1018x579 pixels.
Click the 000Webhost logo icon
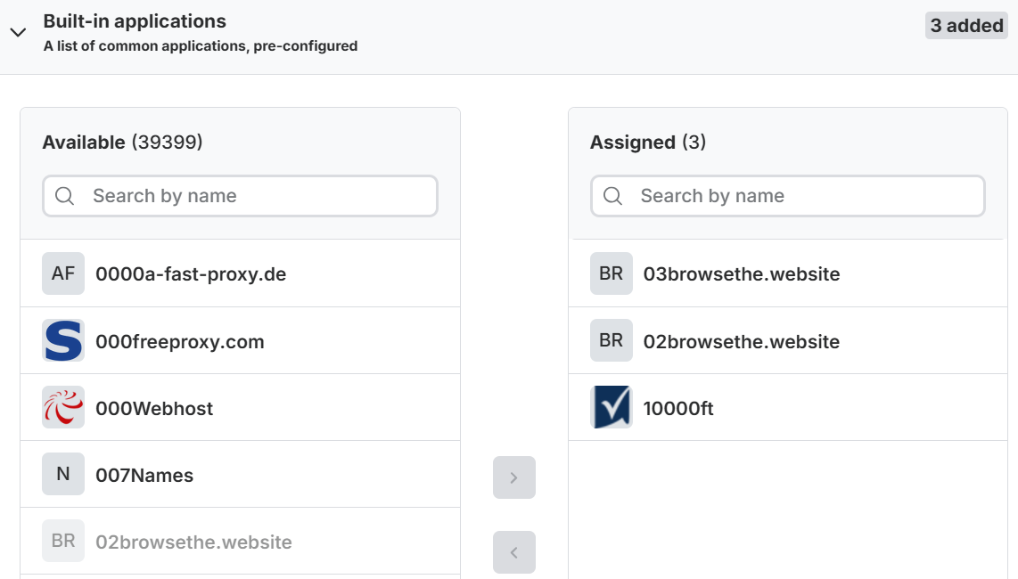pyautogui.click(x=62, y=407)
